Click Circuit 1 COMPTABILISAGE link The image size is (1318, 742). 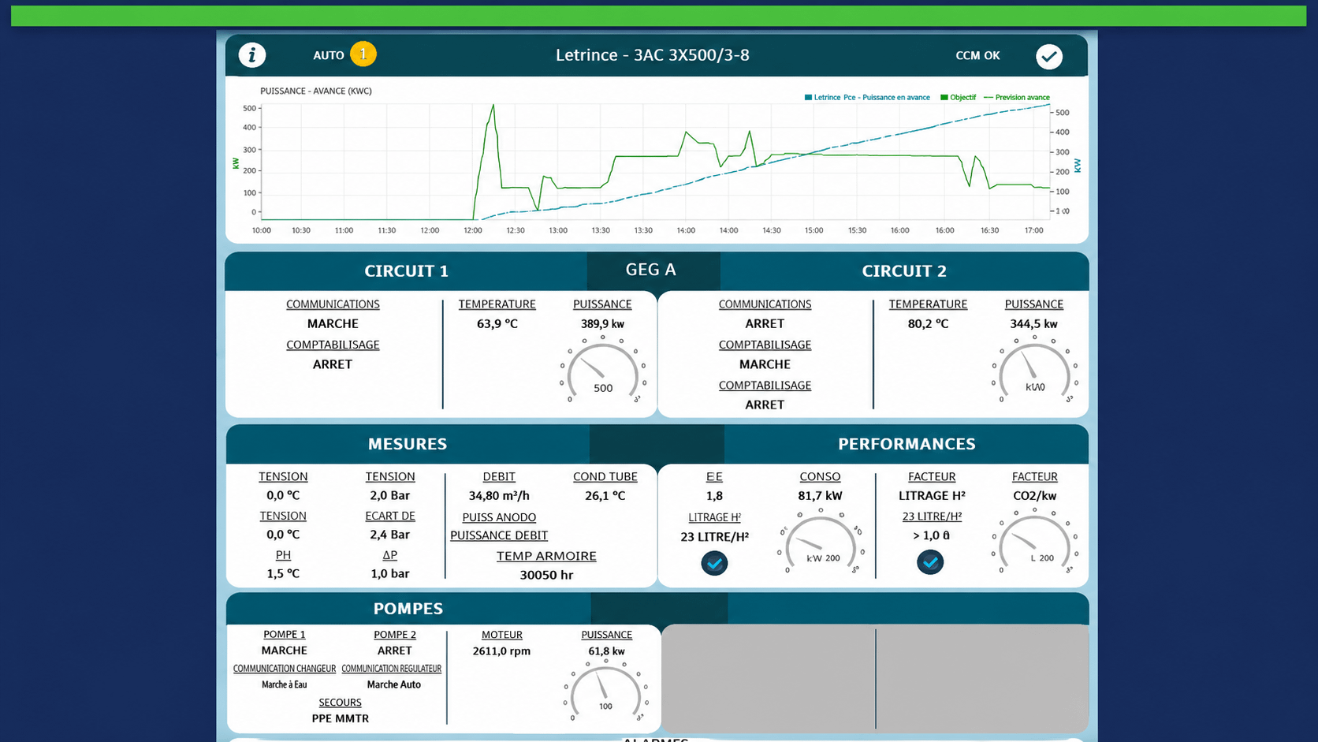(x=333, y=345)
